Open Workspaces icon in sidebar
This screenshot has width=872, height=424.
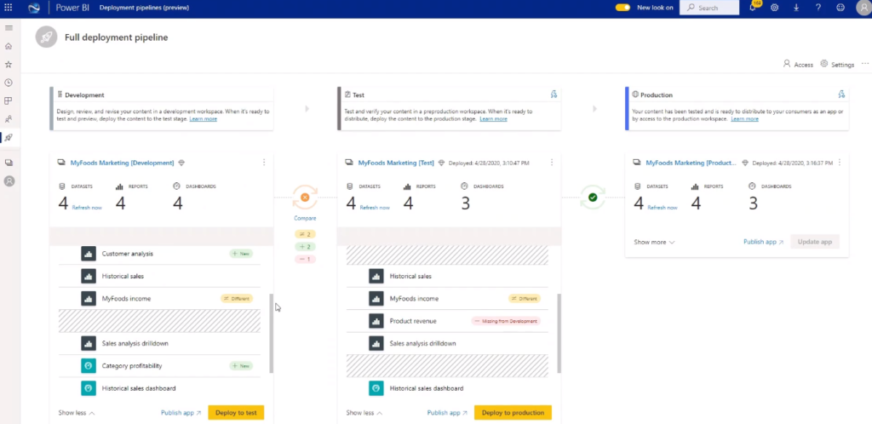[x=9, y=163]
